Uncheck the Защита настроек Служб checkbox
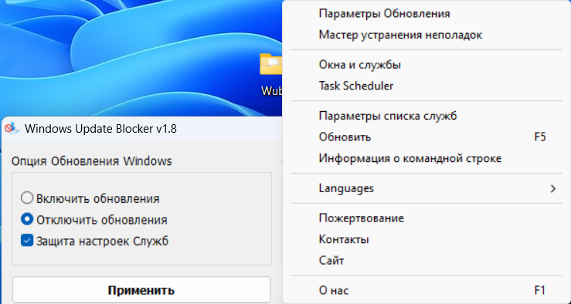The width and height of the screenshot is (571, 304). 27,241
